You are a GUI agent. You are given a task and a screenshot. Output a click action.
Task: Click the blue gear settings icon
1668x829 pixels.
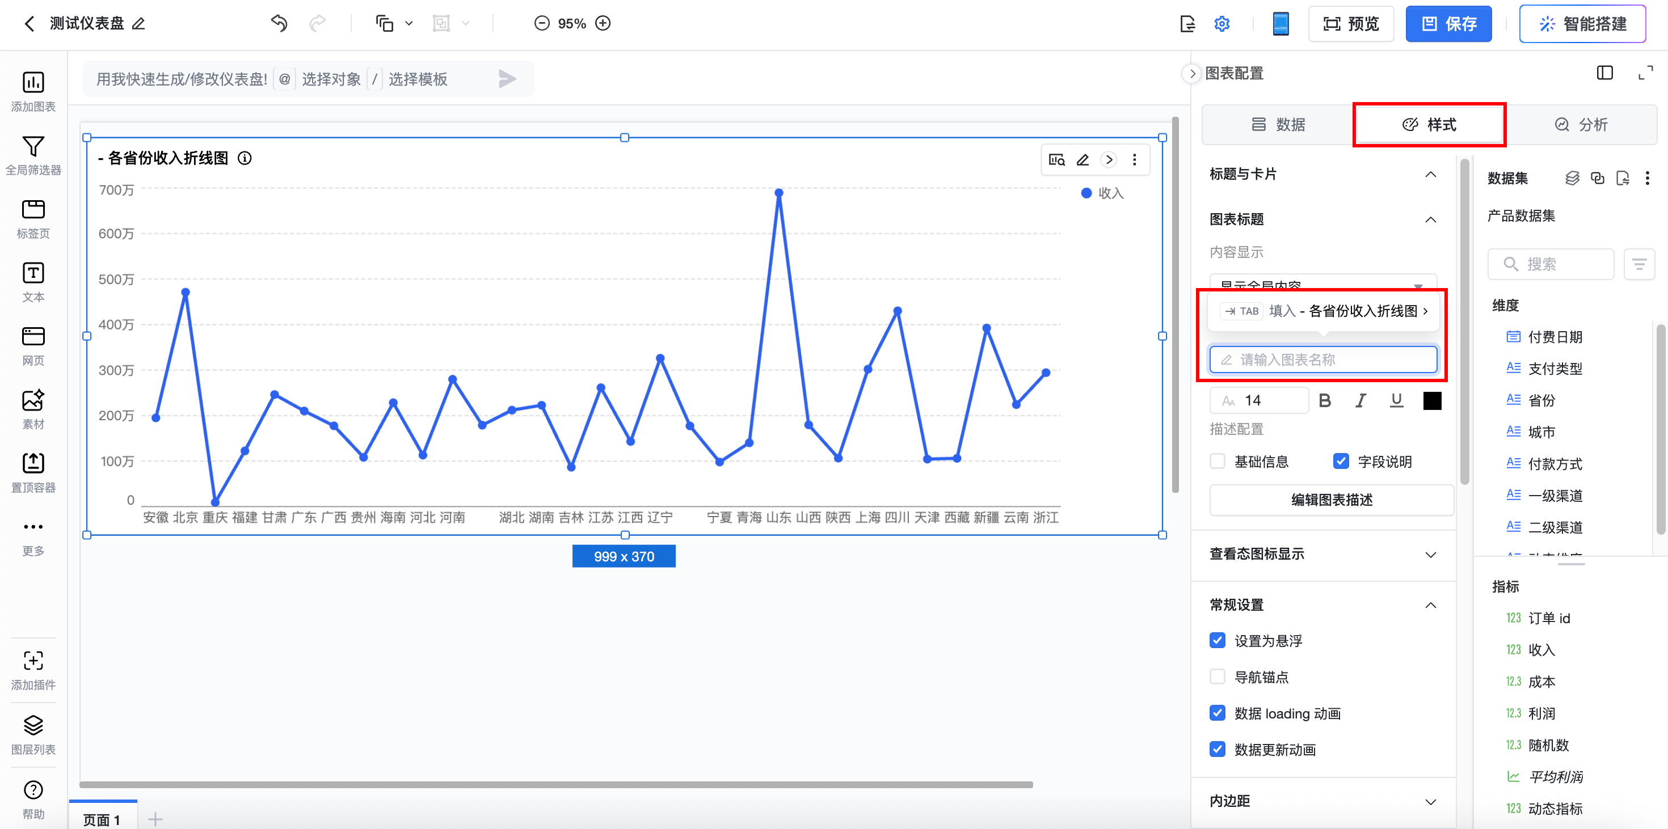pos(1221,24)
